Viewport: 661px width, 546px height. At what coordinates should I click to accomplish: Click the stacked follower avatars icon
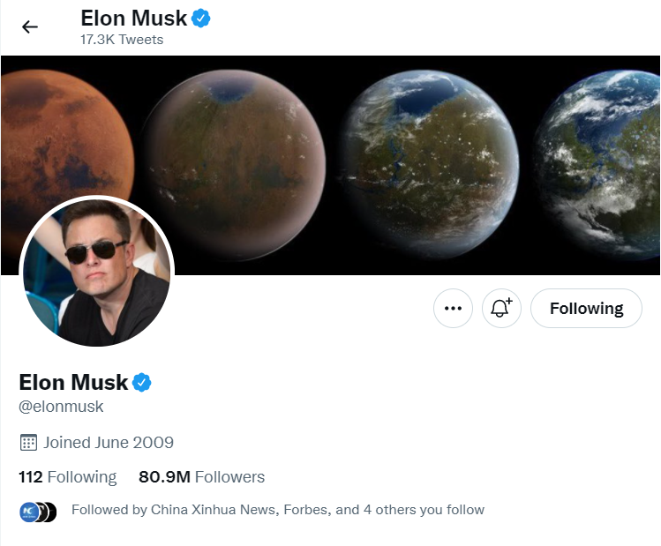pyautogui.click(x=38, y=511)
